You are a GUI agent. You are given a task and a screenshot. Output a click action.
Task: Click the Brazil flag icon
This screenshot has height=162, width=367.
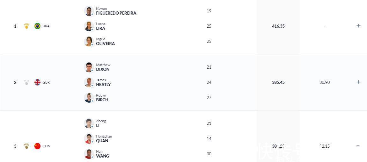tap(37, 26)
